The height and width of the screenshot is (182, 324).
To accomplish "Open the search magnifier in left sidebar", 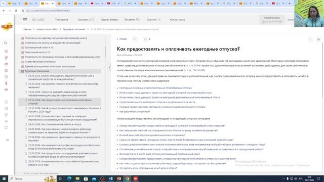I will click(6, 43).
